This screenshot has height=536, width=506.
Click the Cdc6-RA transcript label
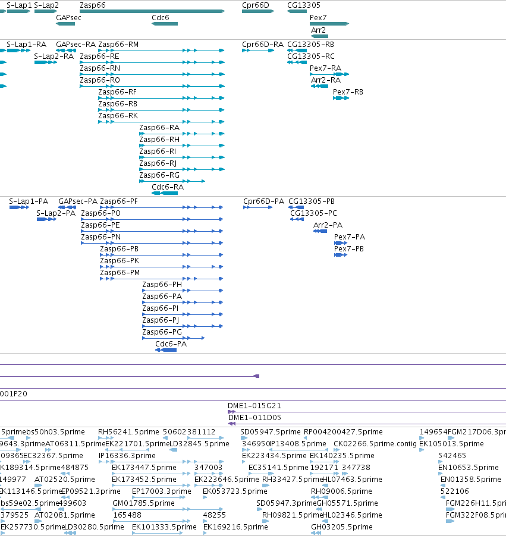click(x=168, y=187)
